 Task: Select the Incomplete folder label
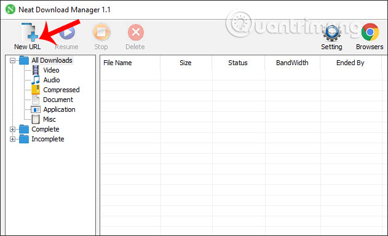pyautogui.click(x=48, y=139)
